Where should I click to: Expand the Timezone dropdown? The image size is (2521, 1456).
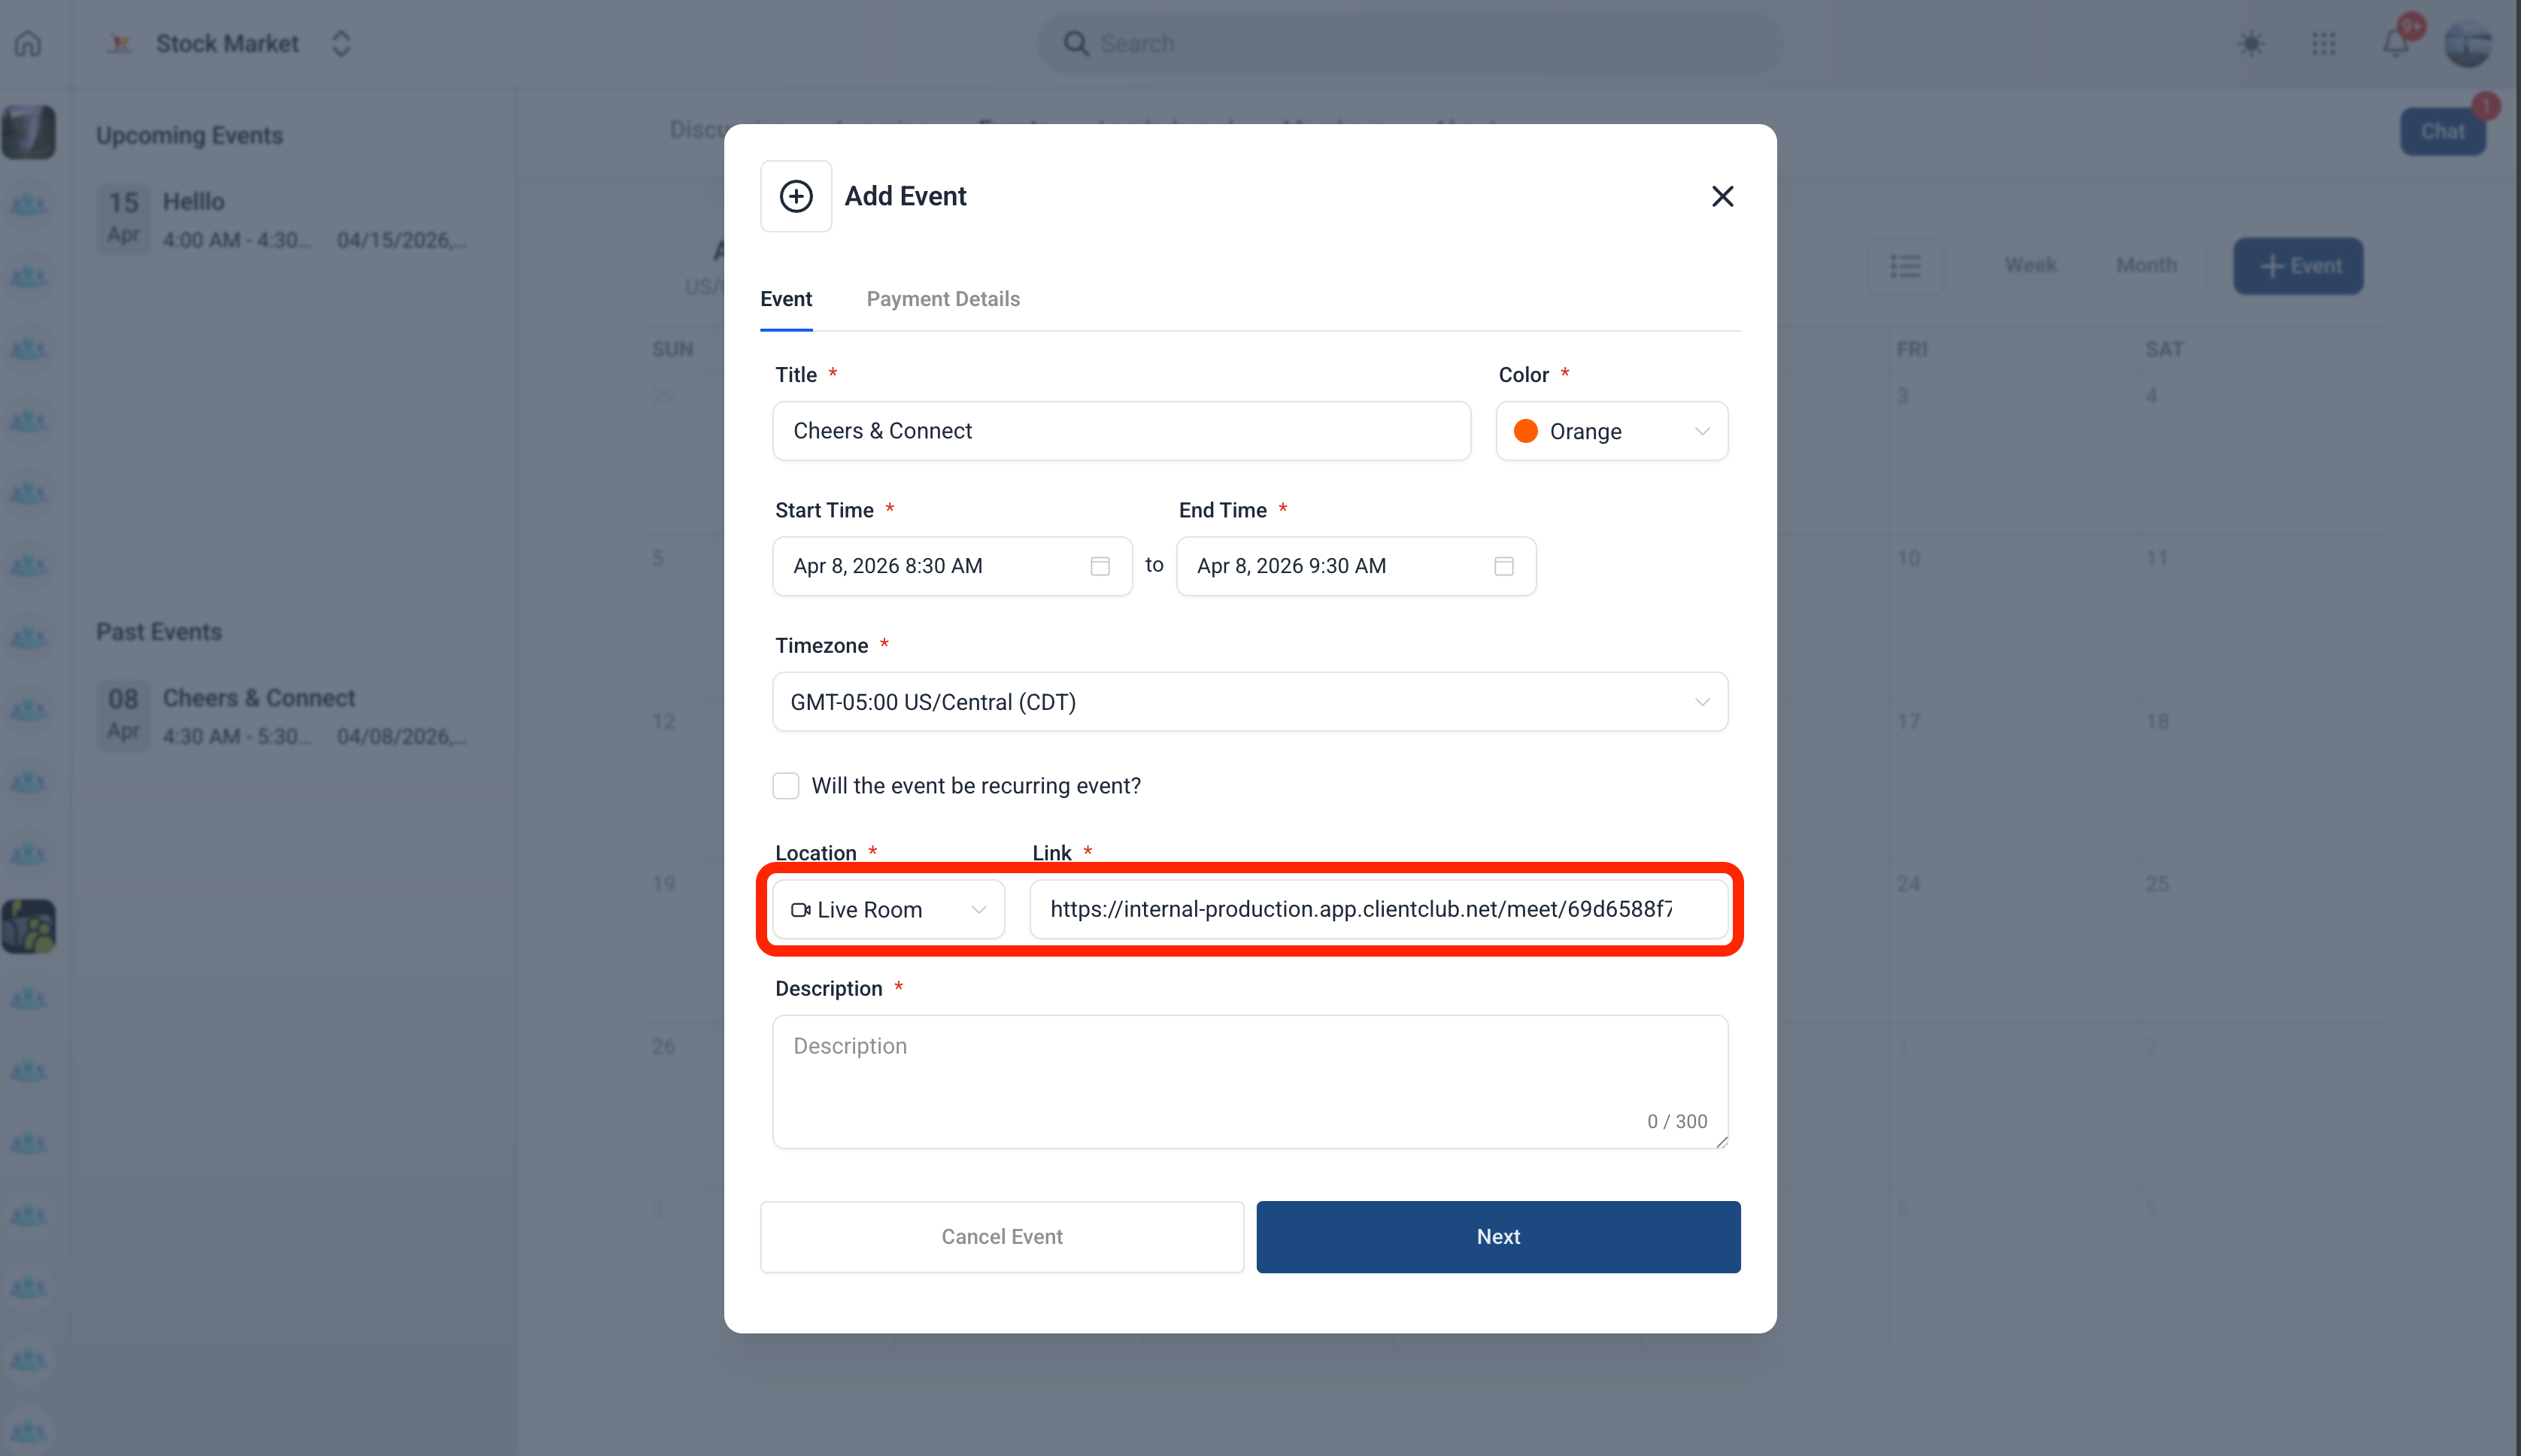point(1249,702)
